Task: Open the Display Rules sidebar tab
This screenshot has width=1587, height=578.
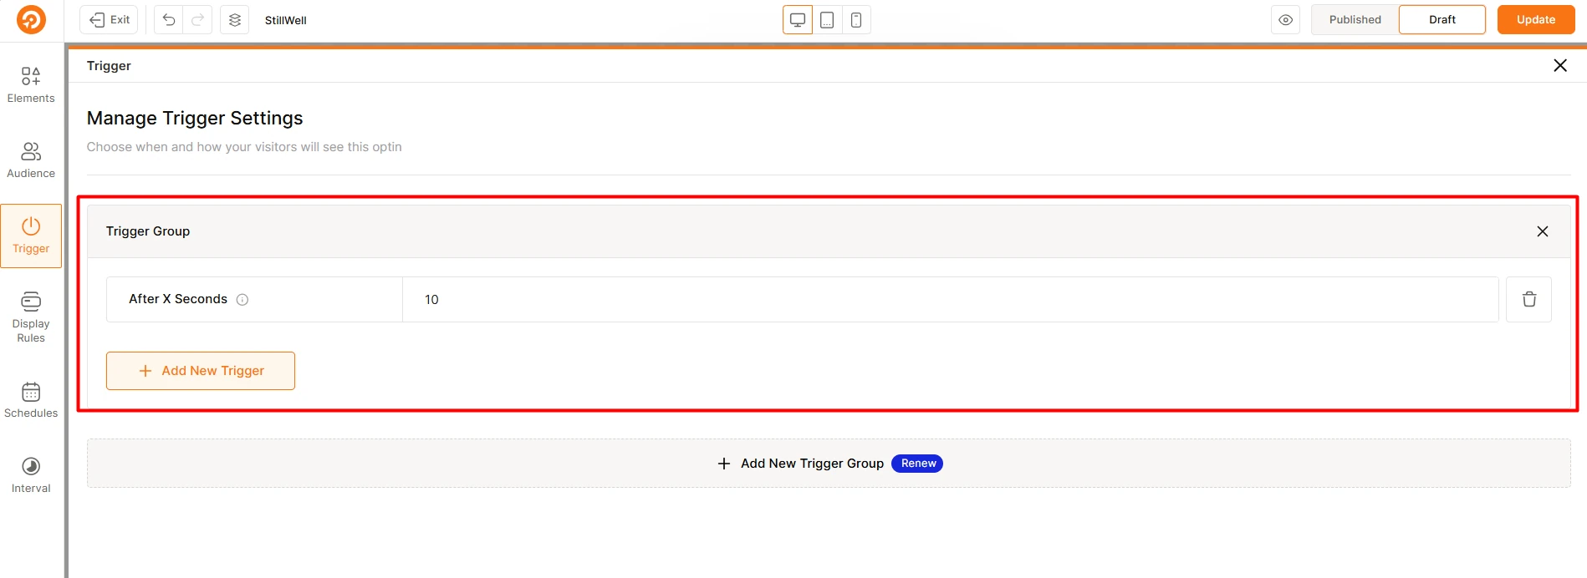Action: coord(31,317)
